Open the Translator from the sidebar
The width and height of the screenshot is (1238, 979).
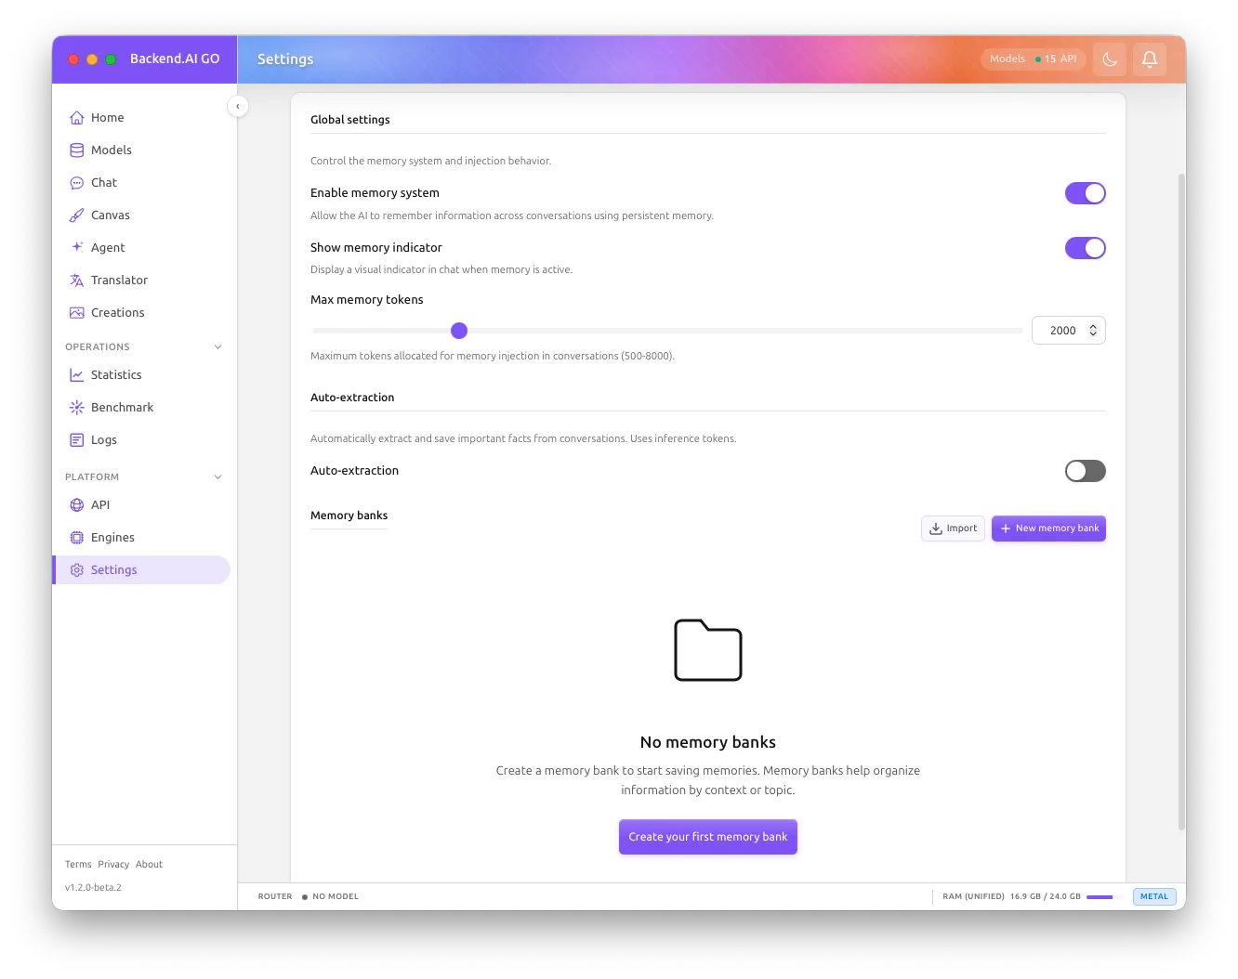coord(118,280)
